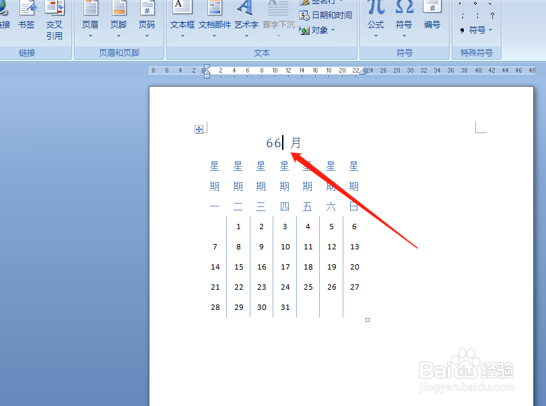The height and width of the screenshot is (406, 546).
Task: Click the table move handle icon
Action: tap(199, 130)
